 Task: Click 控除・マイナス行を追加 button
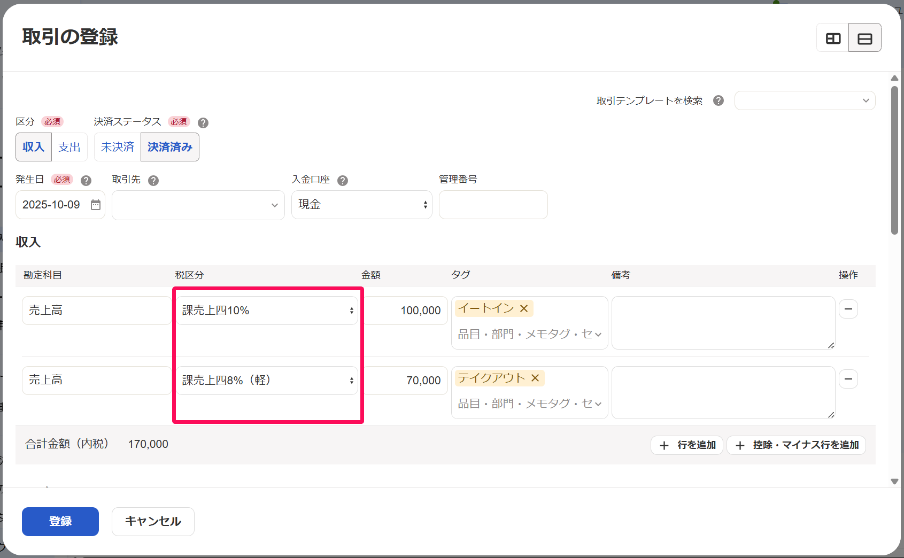coord(796,445)
